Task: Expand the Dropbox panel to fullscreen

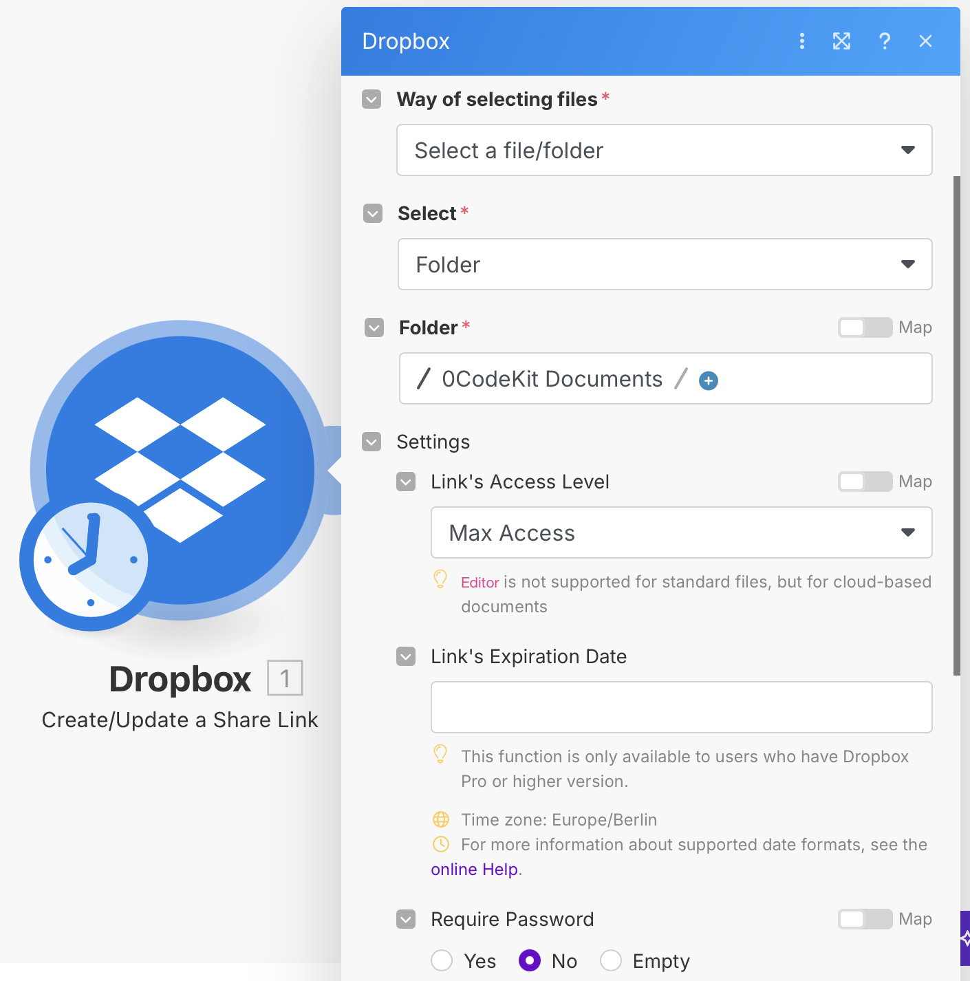Action: tap(841, 41)
